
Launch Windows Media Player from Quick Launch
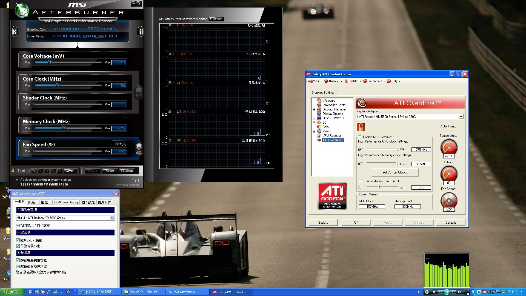[30, 292]
